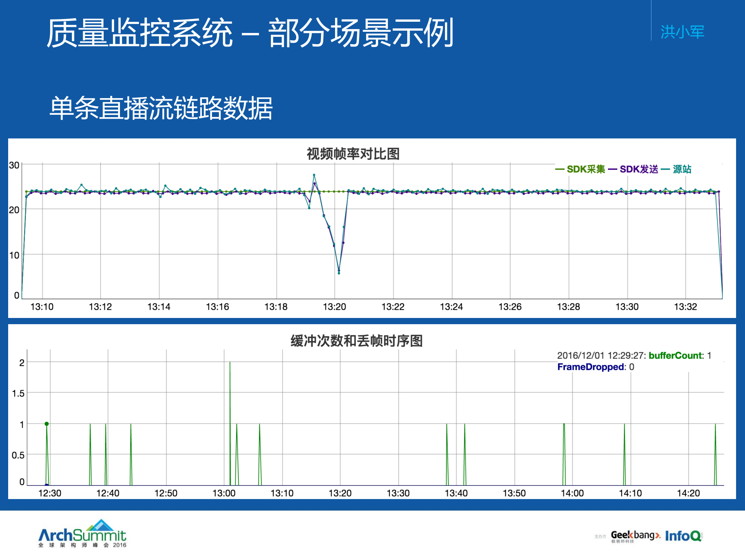
Task: Click the green SDK采集 legend marker
Action: 560,169
